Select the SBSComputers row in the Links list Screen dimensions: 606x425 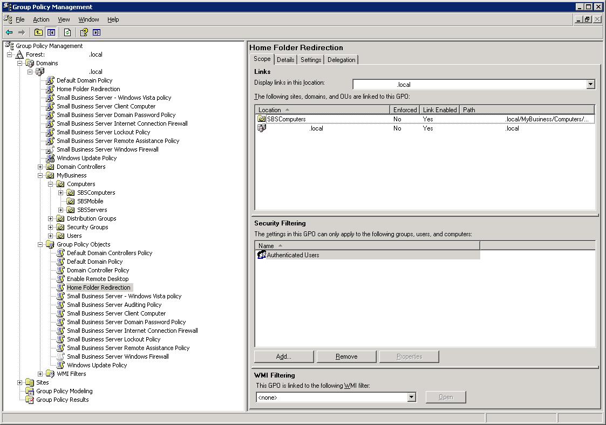coord(425,119)
